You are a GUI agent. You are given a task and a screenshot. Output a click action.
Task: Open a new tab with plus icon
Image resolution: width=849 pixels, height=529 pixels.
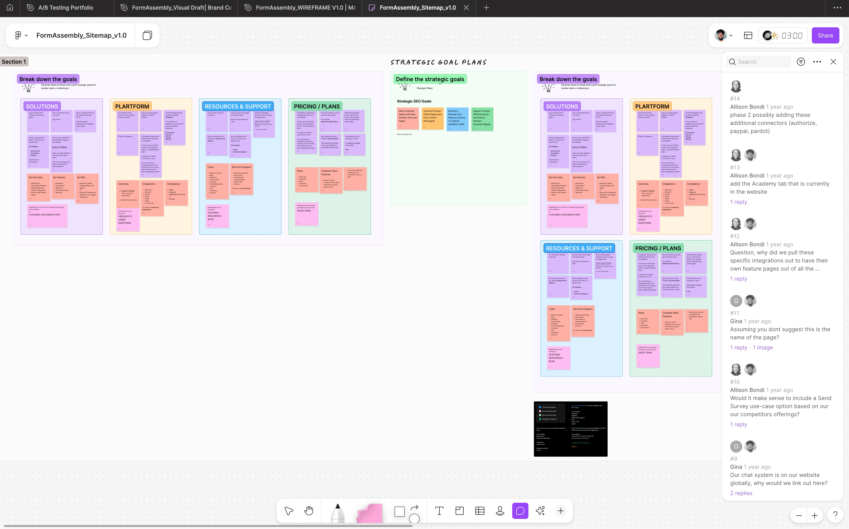click(x=486, y=8)
